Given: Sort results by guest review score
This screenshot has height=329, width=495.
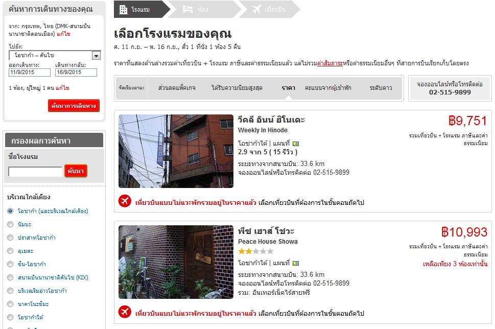Looking at the screenshot, I should pyautogui.click(x=327, y=88).
